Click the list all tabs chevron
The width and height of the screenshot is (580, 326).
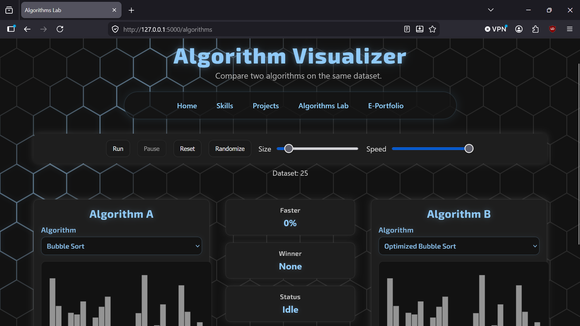[491, 10]
